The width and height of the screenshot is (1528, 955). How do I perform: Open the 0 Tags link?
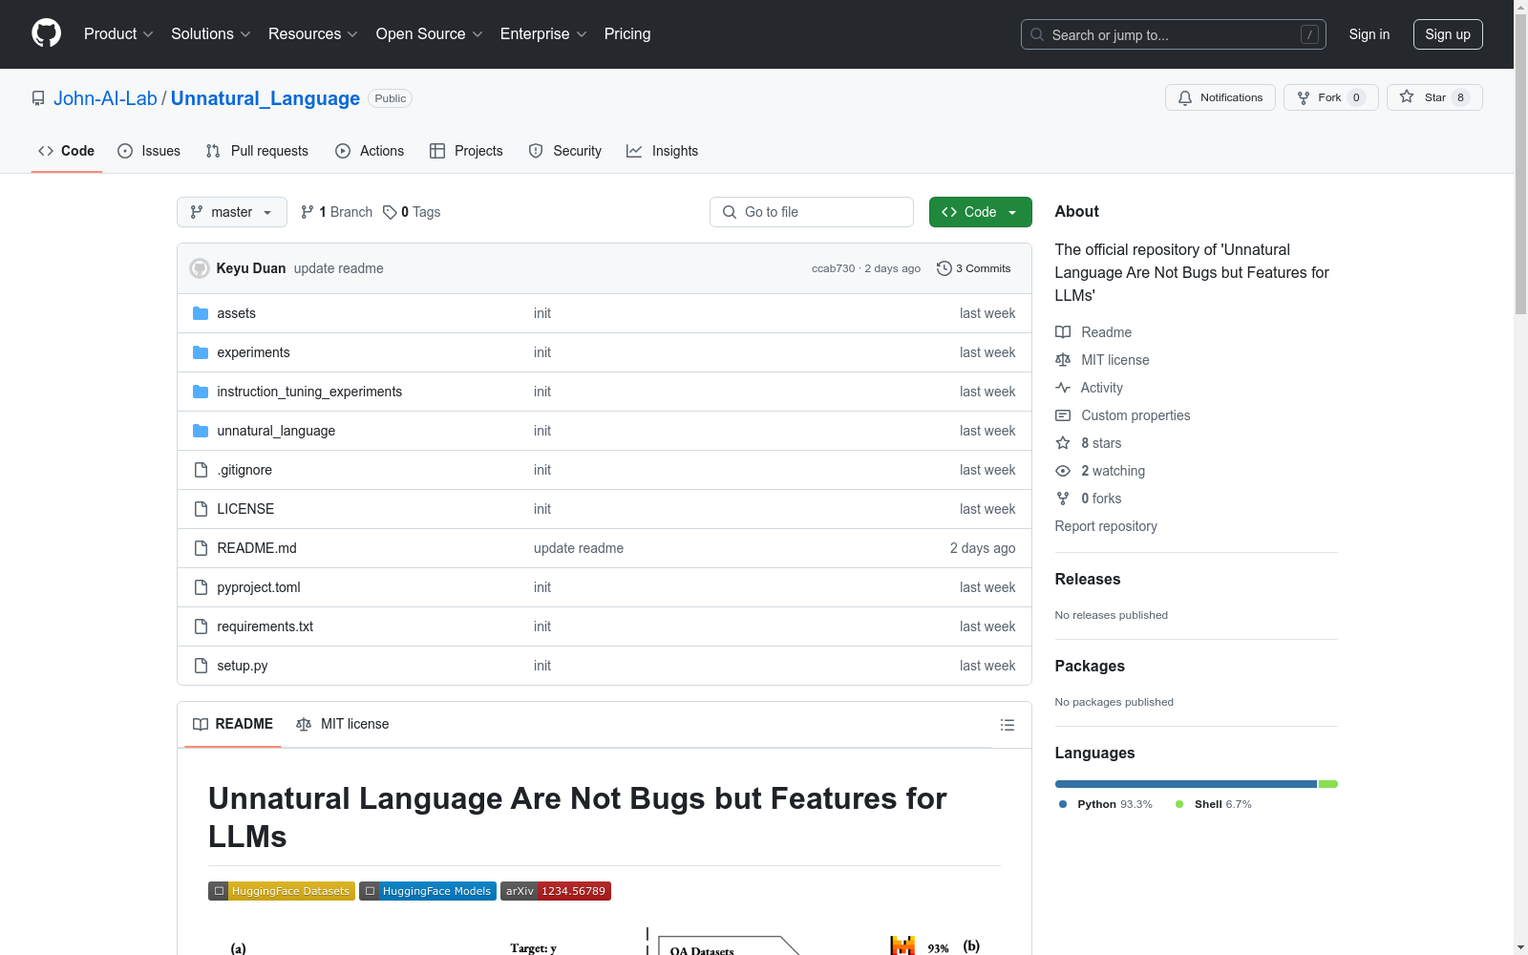click(412, 212)
